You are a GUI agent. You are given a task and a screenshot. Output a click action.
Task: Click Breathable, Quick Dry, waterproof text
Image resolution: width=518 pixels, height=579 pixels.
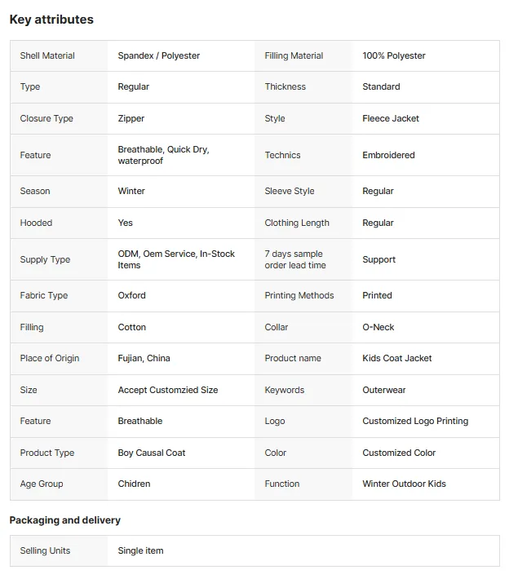pos(164,155)
